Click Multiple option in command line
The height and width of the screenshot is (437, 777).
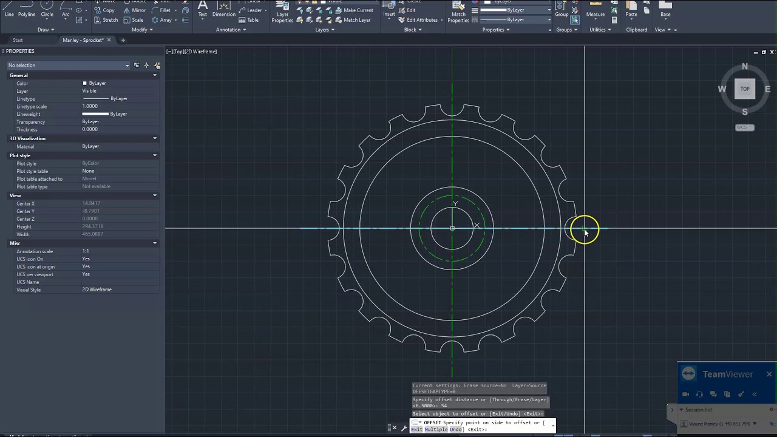coord(436,430)
